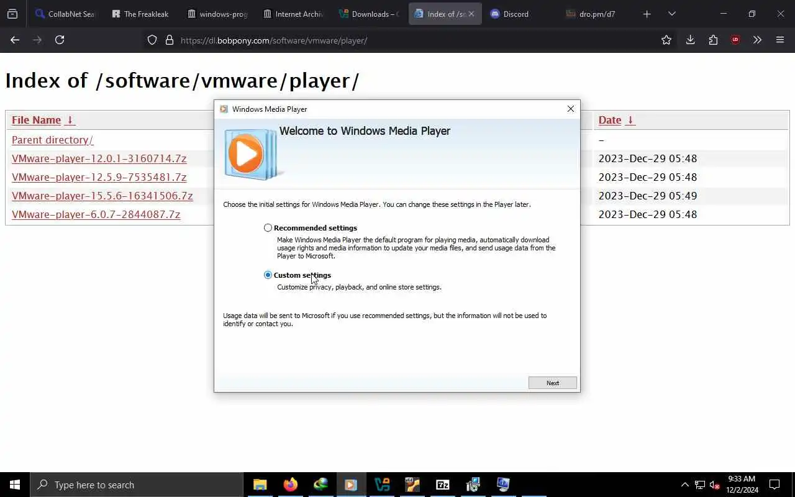Click the tracking protection shield icon

152,40
